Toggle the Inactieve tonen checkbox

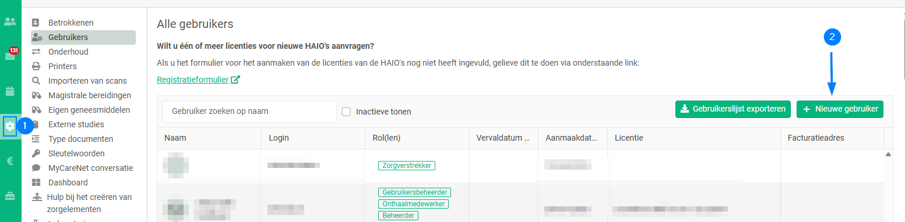click(346, 112)
